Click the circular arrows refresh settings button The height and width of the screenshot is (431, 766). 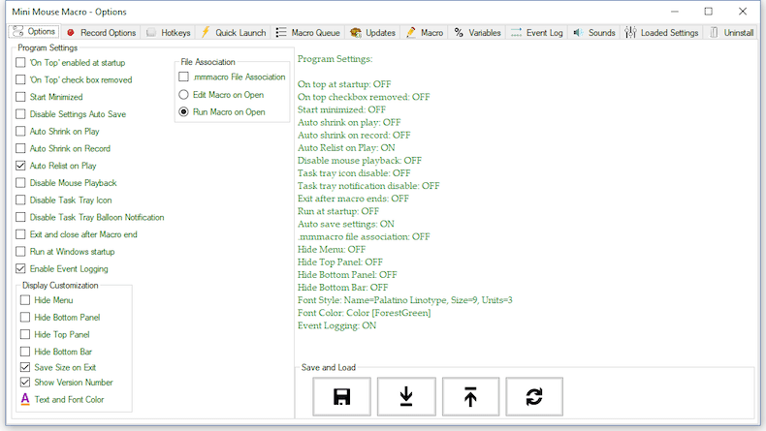click(534, 396)
